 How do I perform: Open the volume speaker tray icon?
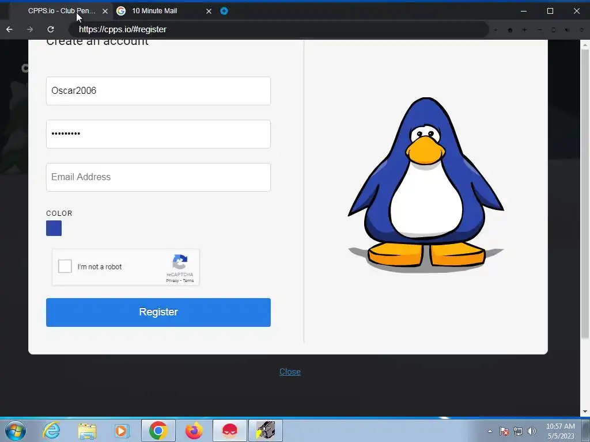(531, 431)
